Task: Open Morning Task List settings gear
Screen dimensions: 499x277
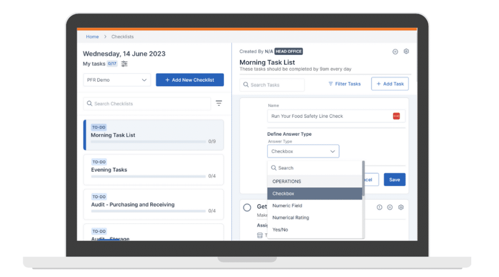Action: 406,52
